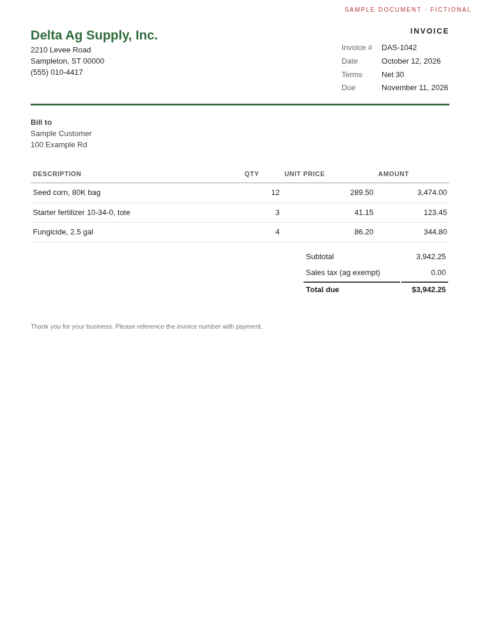Click the Subtotal label
Screen dimensions: 480x622
319,257
